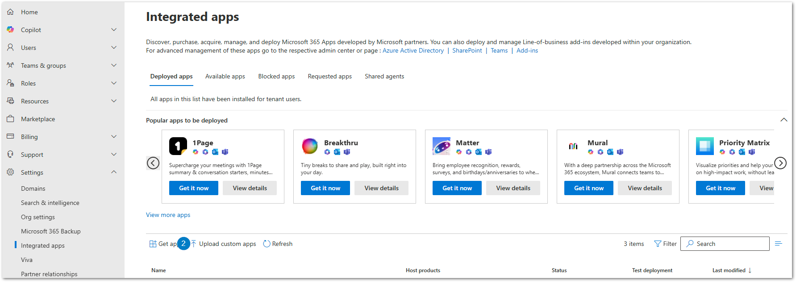
Task: Click the Teams host icon under Mural
Action: (620, 152)
